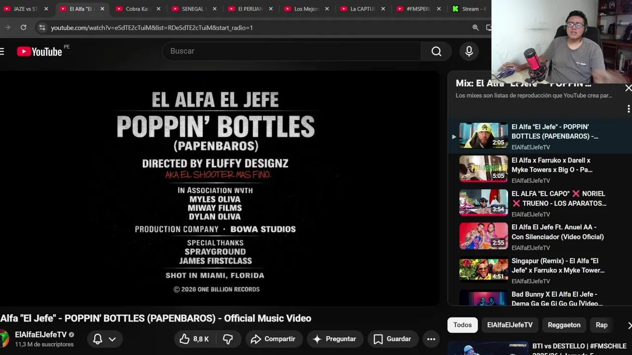The height and width of the screenshot is (355, 632).
Task: Open Bad Bunny X El Alfa playlist item
Action: 538,298
